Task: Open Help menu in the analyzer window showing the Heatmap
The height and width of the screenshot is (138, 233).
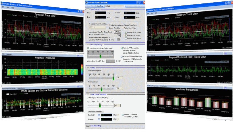Action: click(x=13, y=8)
